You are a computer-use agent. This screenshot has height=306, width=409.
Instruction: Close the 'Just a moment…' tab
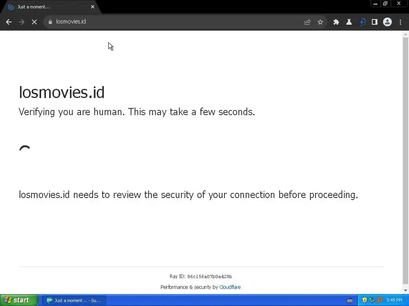click(x=93, y=7)
